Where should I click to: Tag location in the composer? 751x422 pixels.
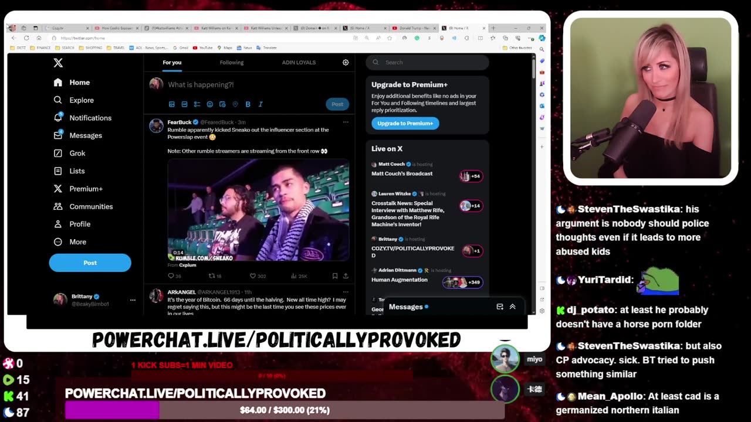click(x=235, y=104)
